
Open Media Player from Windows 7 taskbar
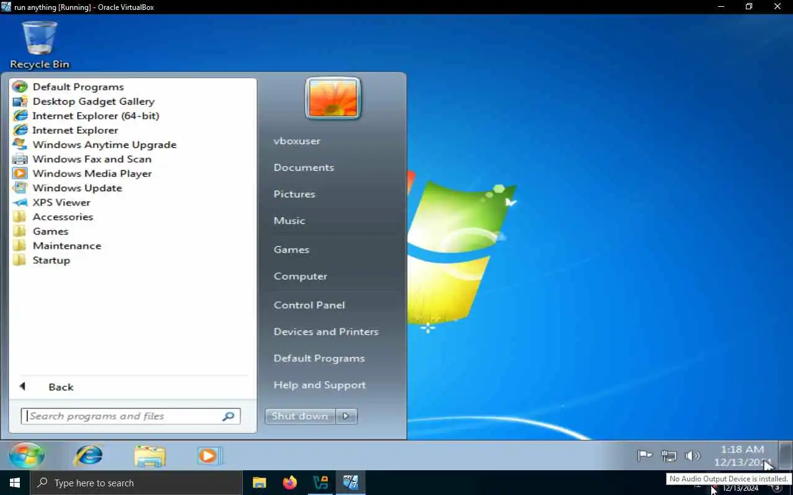[x=209, y=456]
